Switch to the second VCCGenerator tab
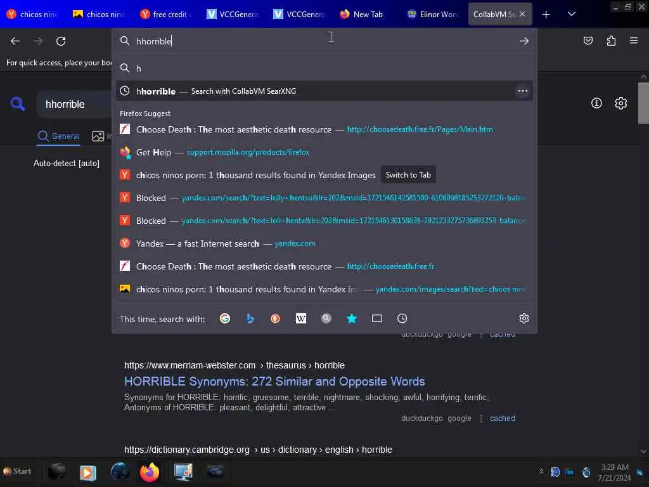Screen dimensions: 649x487 coord(299,14)
